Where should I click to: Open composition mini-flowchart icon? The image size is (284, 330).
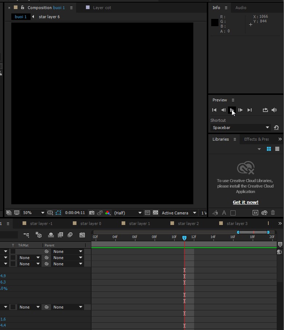coord(26,235)
